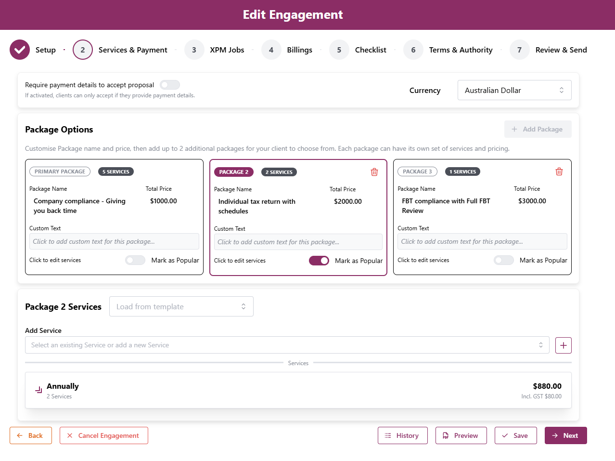615x461 pixels.
Task: Click the completed Setup checkmark step icon
Action: (20, 50)
